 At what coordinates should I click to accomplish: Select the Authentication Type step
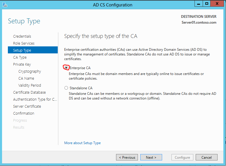pyautogui.click(x=35, y=99)
